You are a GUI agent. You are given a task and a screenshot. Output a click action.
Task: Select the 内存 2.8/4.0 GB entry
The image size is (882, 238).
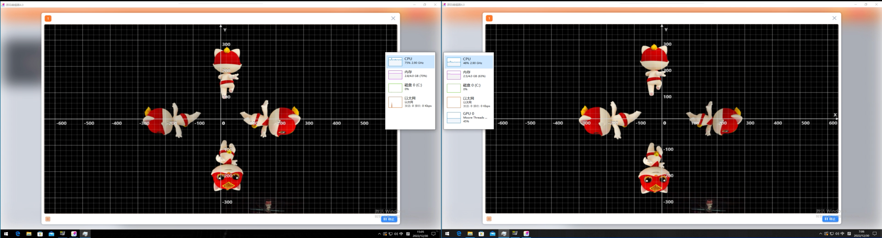point(410,75)
